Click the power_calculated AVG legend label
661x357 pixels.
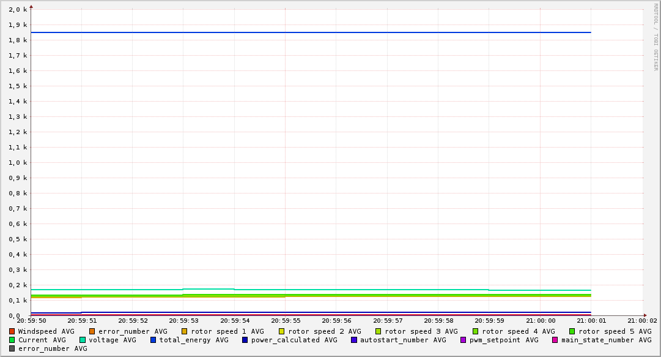click(294, 340)
